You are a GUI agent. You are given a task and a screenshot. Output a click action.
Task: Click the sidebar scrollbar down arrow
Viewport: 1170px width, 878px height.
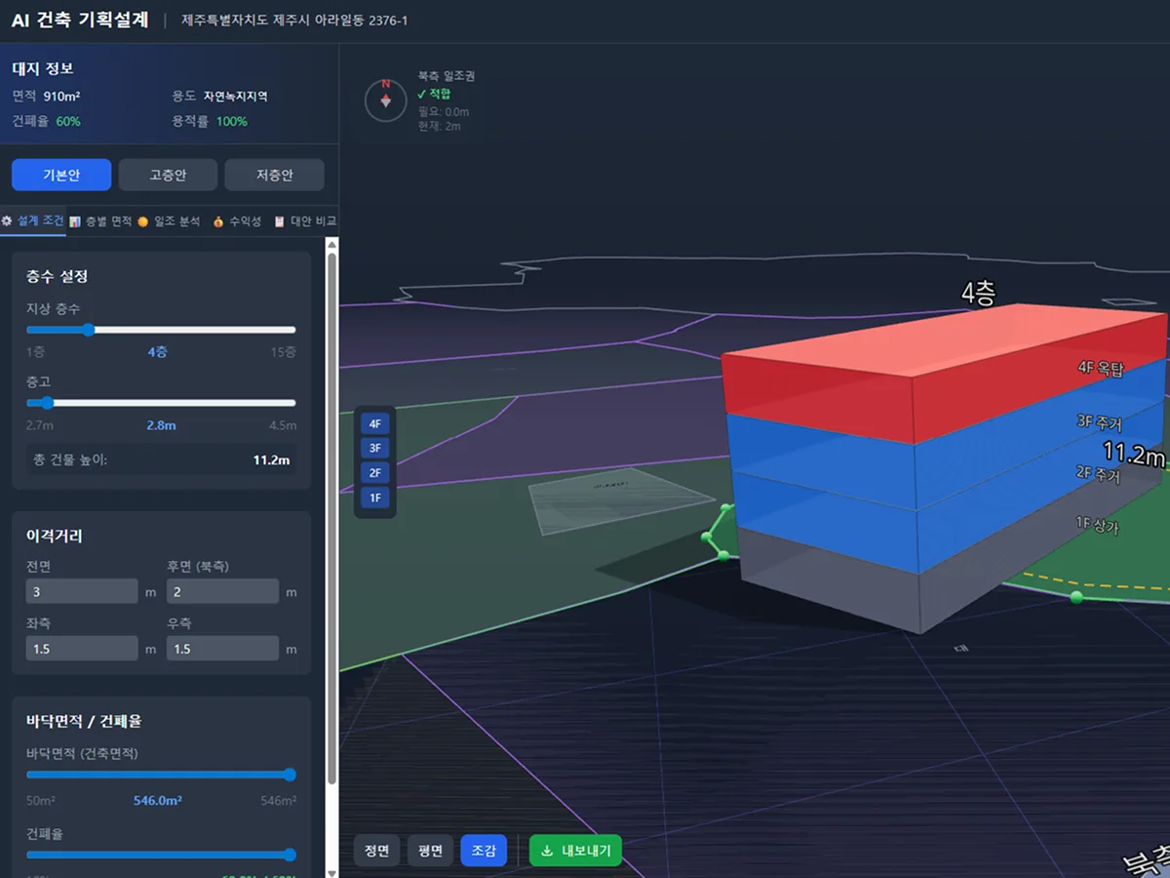point(331,872)
